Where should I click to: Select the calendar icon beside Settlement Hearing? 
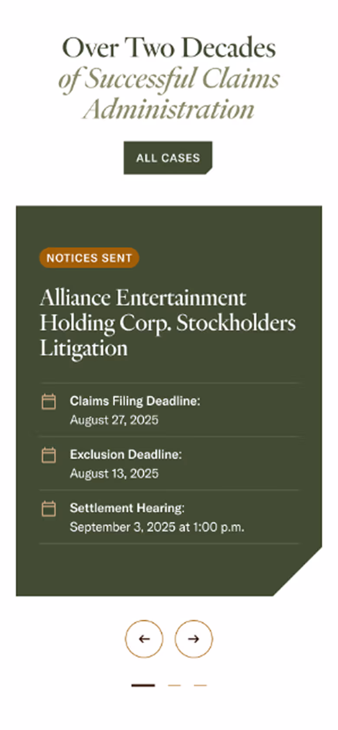(x=49, y=509)
